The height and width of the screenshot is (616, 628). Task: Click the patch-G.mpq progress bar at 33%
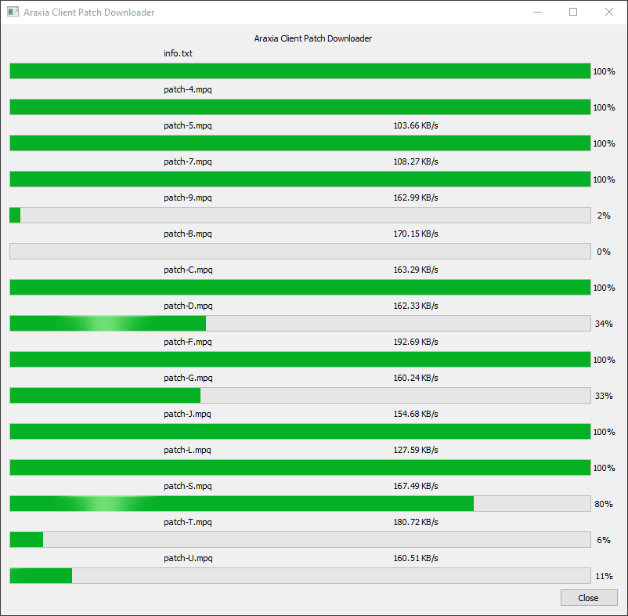point(300,396)
